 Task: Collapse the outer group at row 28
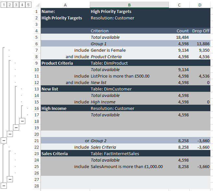point(4,186)
